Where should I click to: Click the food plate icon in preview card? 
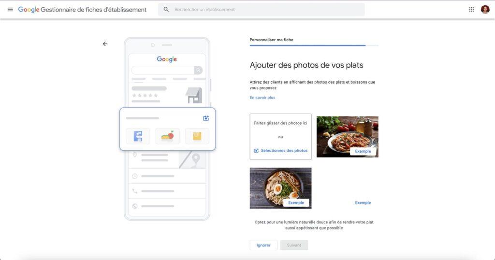168,136
